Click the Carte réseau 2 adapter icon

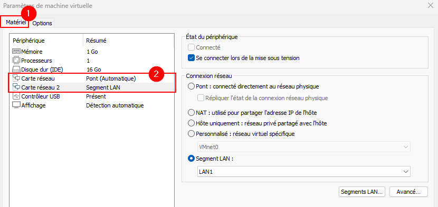click(16, 87)
